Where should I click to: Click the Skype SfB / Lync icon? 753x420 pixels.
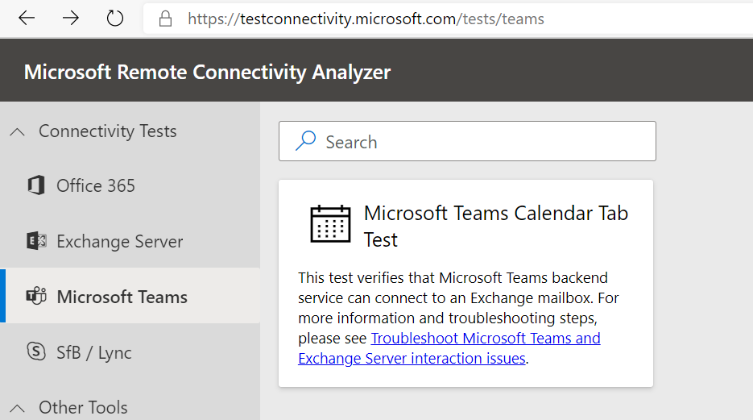pos(35,352)
